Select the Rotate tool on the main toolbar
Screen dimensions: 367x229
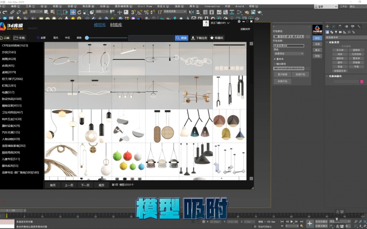79,12
